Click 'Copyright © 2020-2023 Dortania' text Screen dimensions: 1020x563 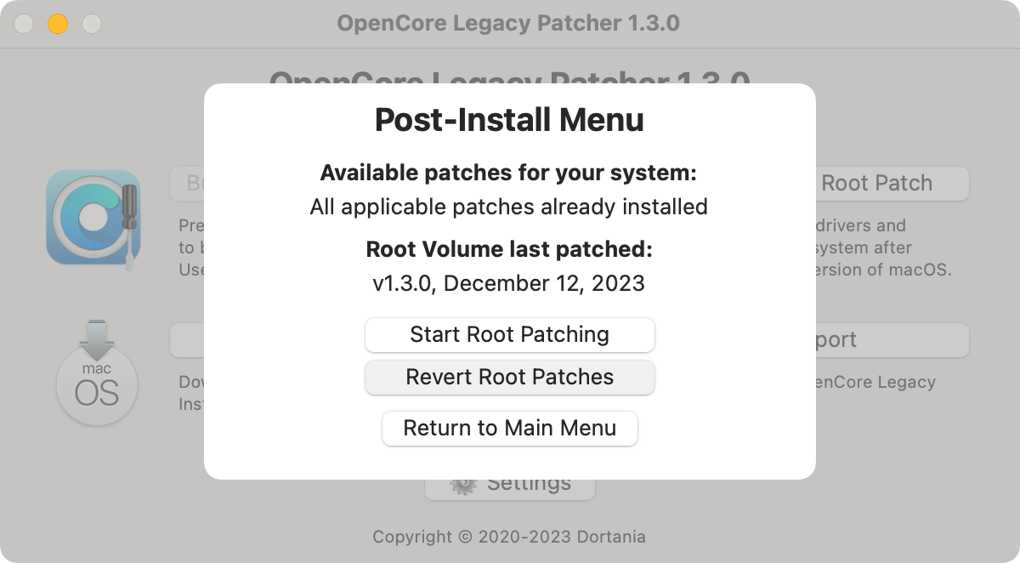coord(509,537)
